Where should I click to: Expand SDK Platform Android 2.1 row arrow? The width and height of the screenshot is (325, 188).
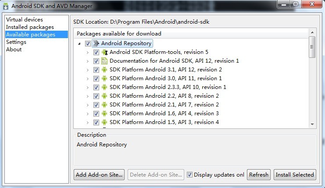(87, 105)
